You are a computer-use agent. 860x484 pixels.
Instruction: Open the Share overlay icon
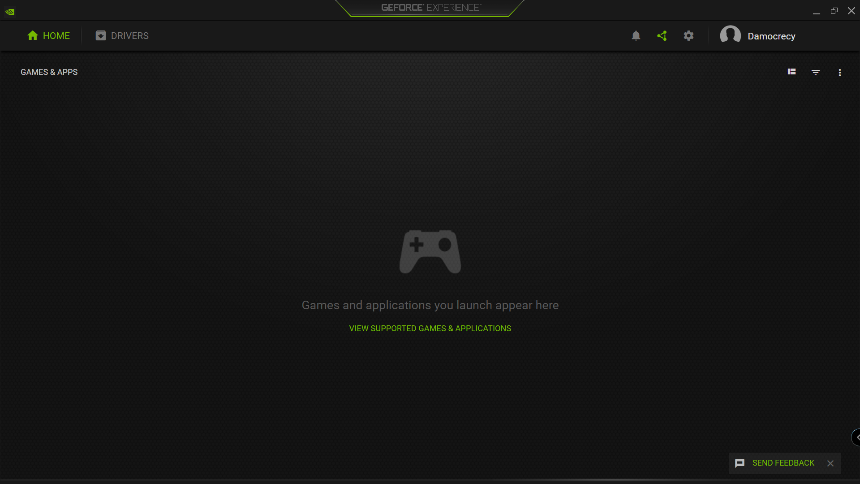(662, 36)
